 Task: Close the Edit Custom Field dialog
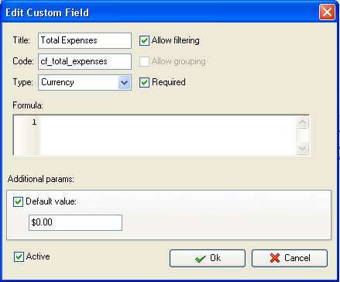327,12
